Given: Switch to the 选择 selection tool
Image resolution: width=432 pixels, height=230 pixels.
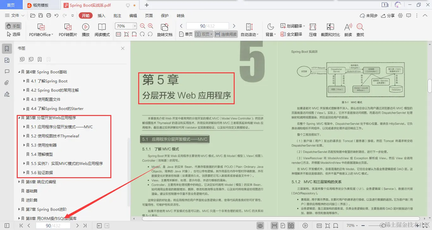Looking at the screenshot, I should [13, 34].
